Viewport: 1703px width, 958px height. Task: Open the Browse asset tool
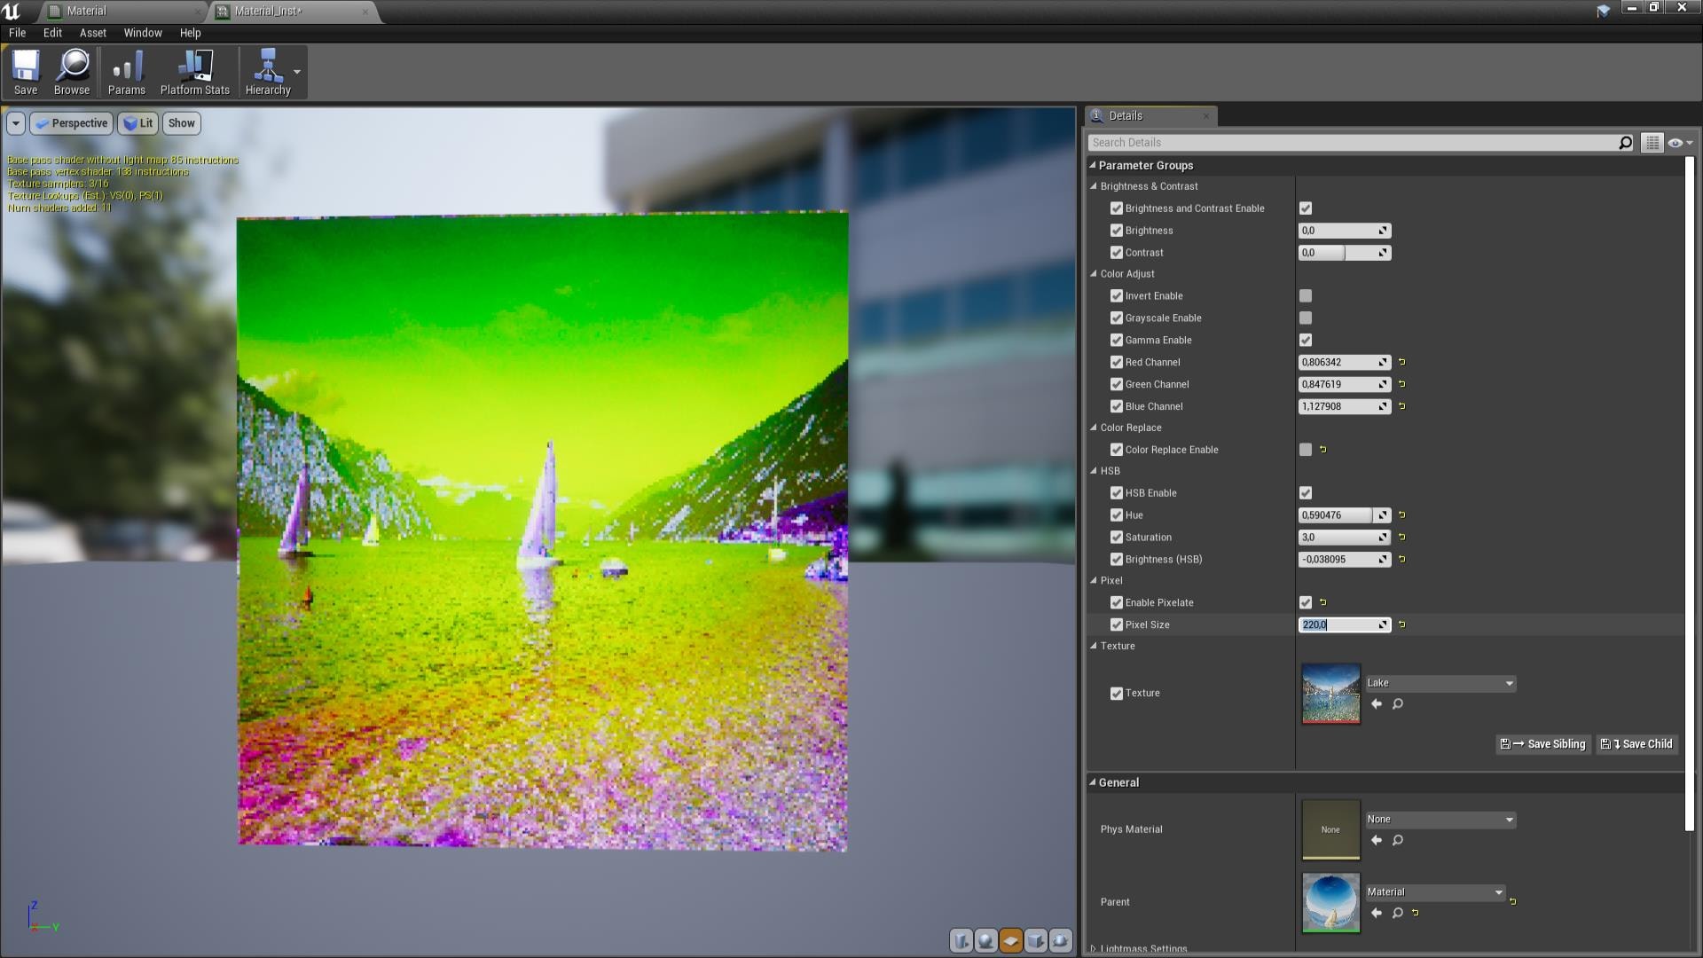(x=71, y=71)
